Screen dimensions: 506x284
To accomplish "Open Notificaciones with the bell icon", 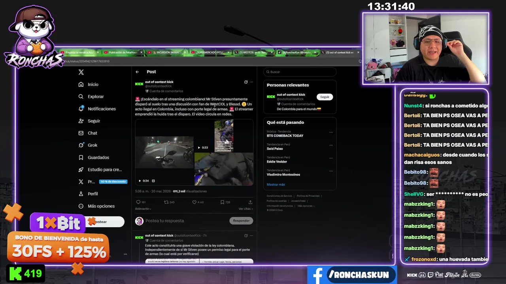I will 97,109.
